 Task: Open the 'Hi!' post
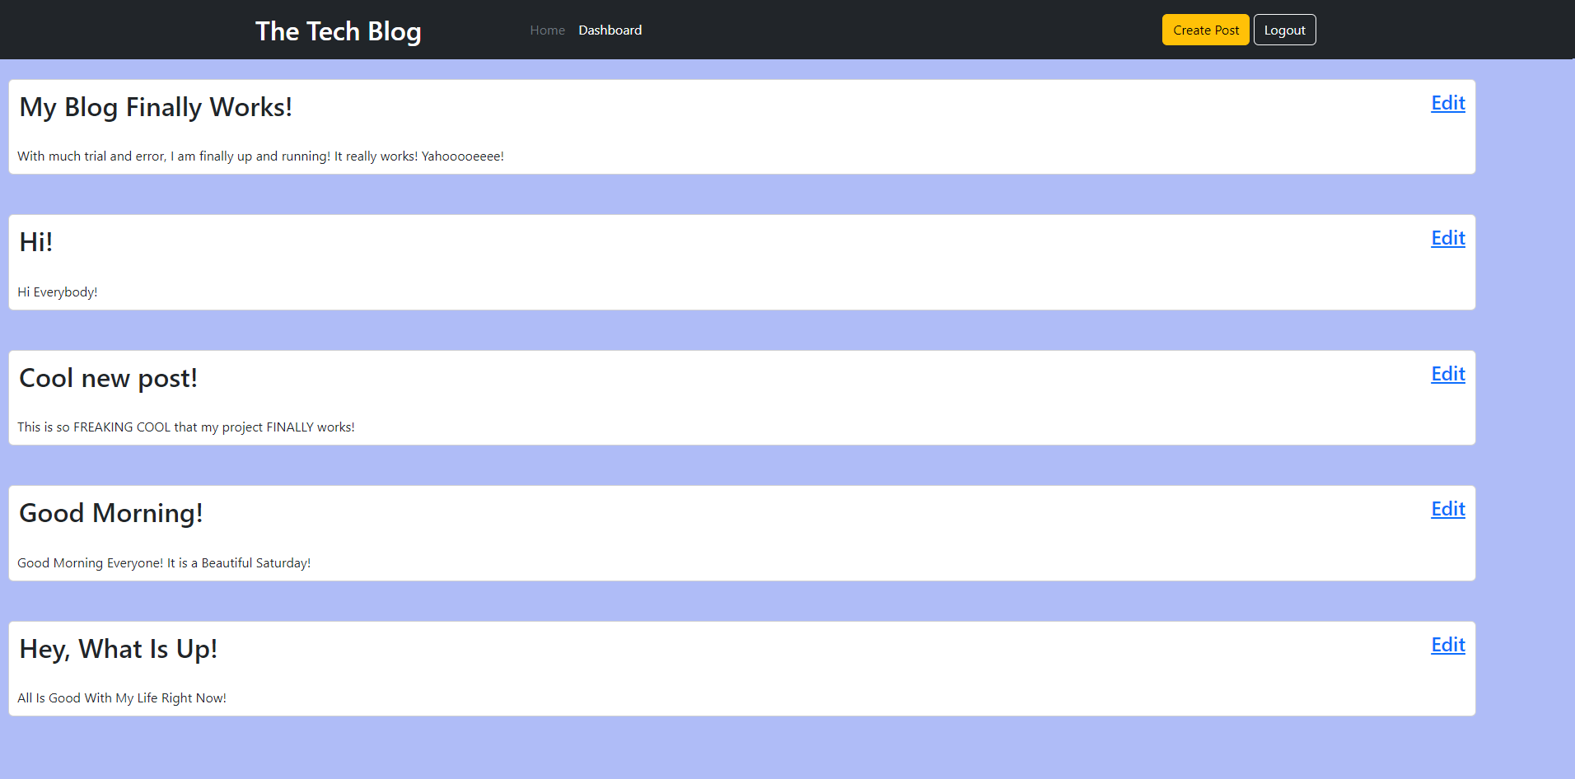(35, 241)
